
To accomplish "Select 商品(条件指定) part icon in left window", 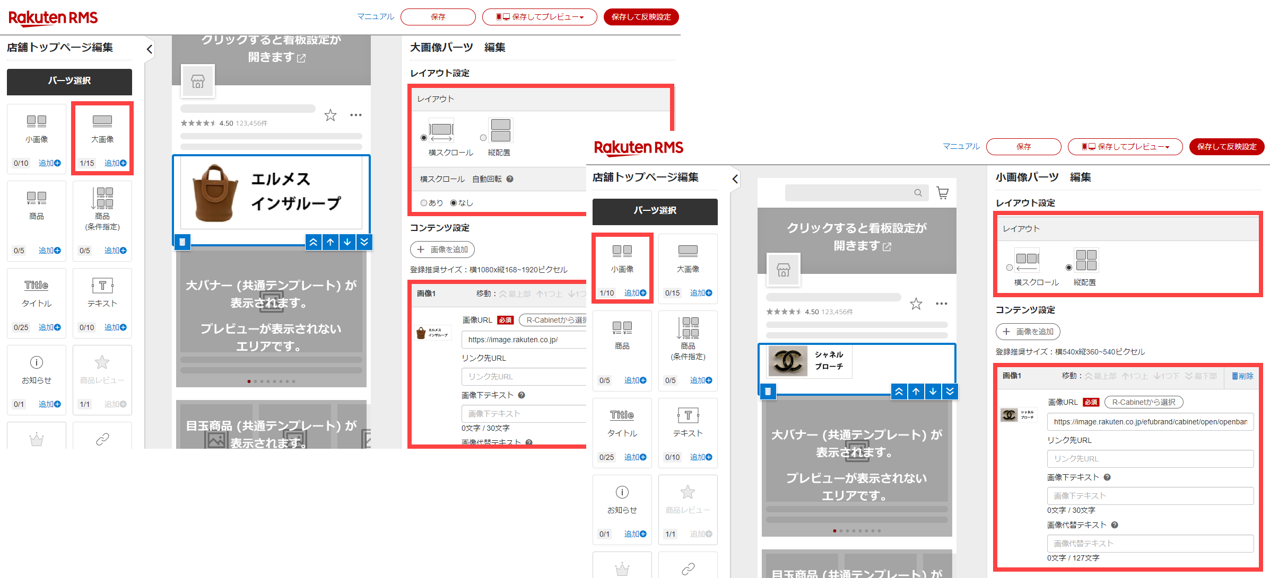I will (x=102, y=198).
